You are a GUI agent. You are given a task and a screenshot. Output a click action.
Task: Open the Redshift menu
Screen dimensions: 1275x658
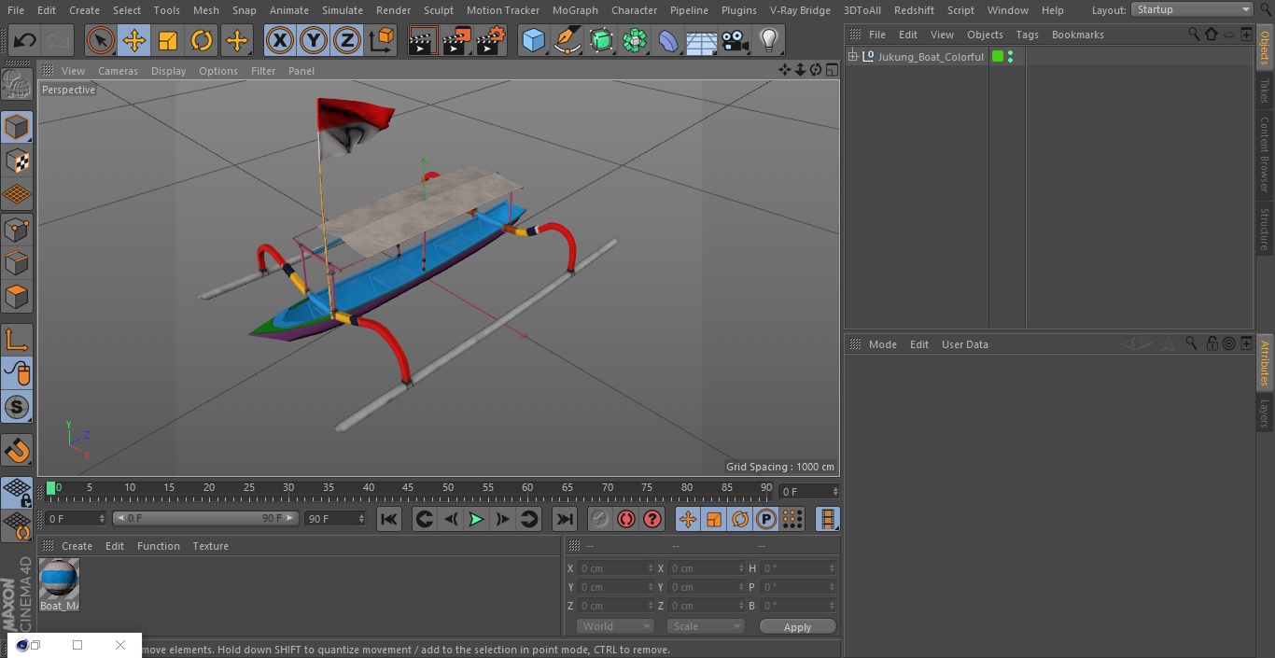click(x=914, y=10)
